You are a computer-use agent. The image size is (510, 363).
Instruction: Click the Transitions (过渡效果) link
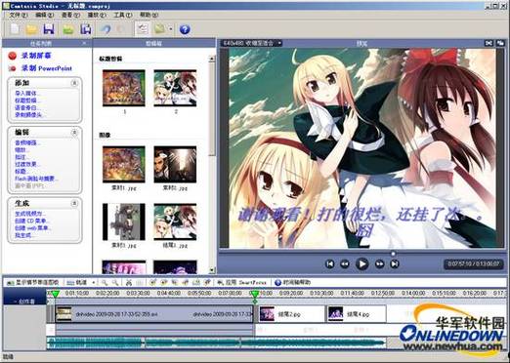pyautogui.click(x=27, y=164)
